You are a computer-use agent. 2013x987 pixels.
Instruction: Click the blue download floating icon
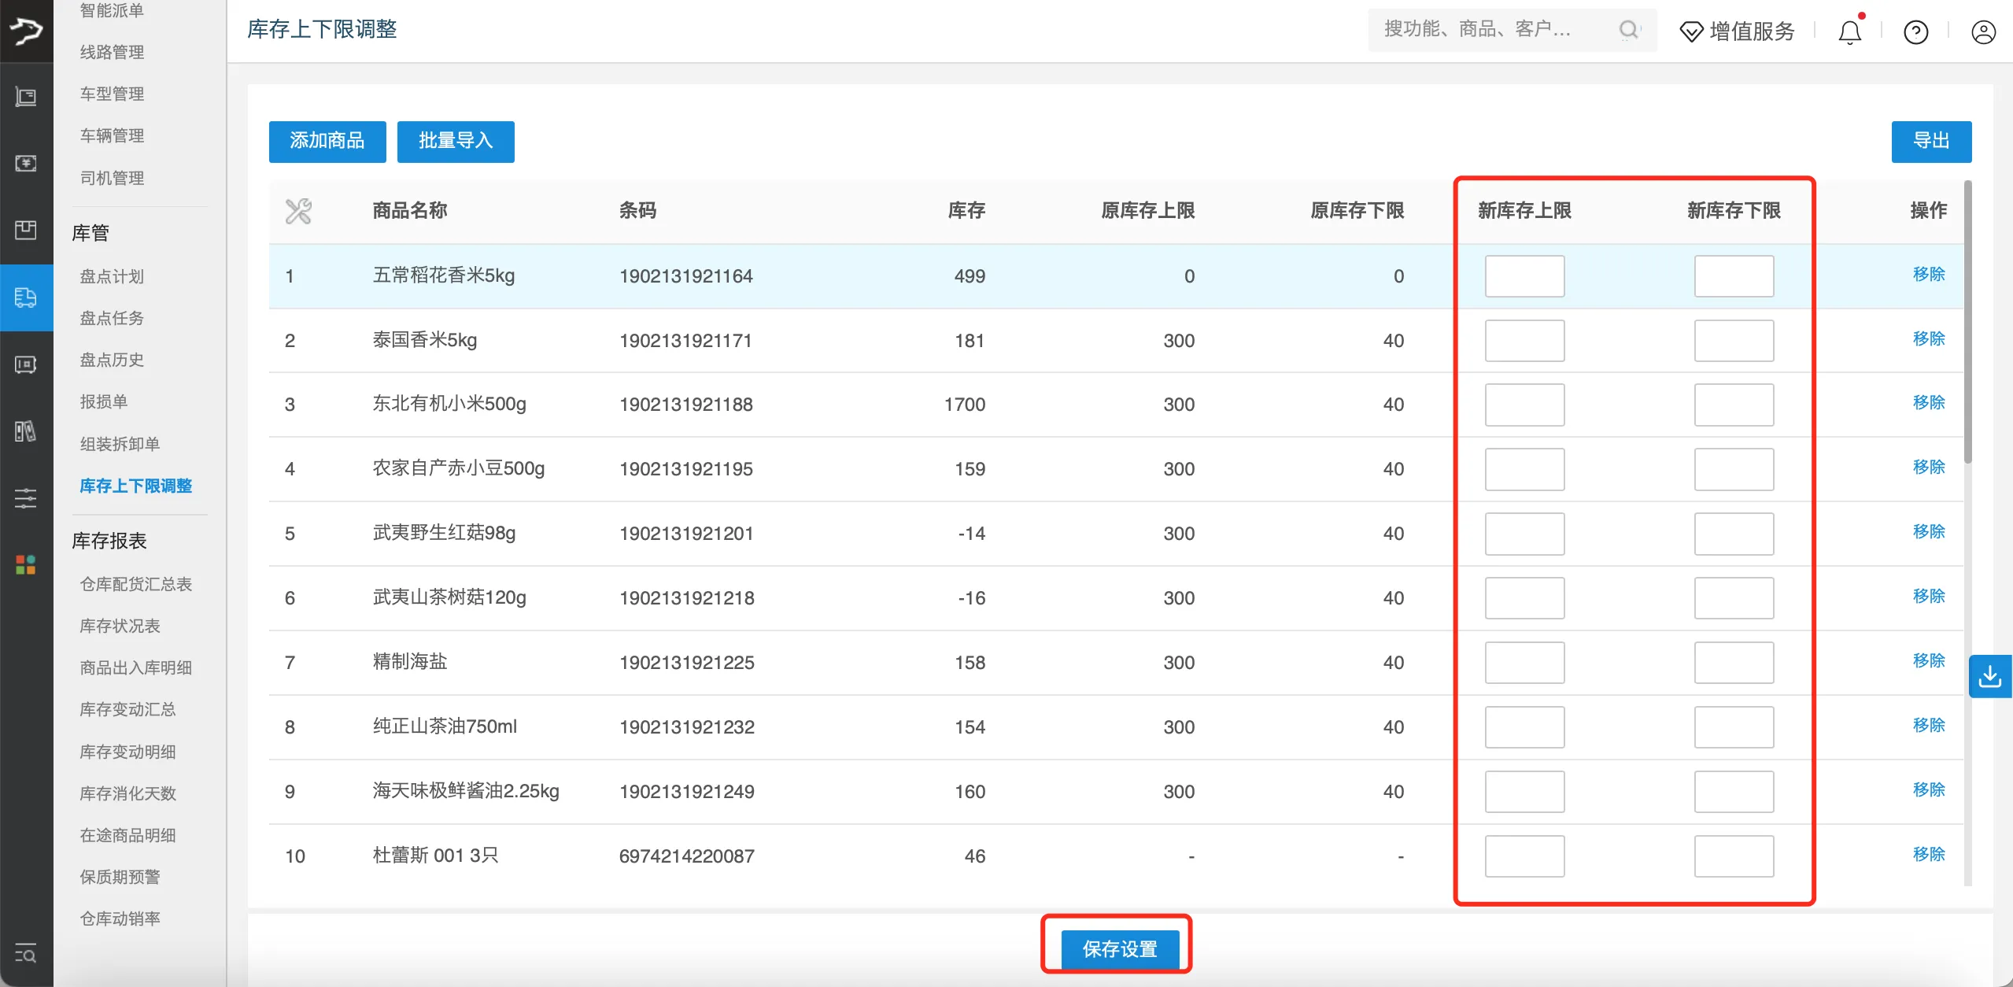tap(1989, 676)
